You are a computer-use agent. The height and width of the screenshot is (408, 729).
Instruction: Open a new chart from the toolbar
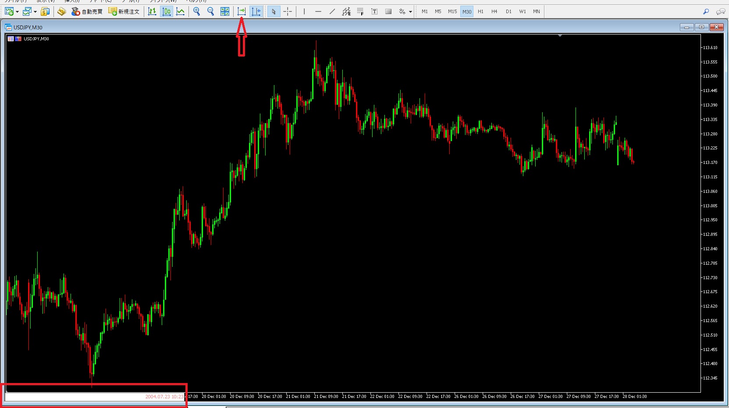point(9,11)
